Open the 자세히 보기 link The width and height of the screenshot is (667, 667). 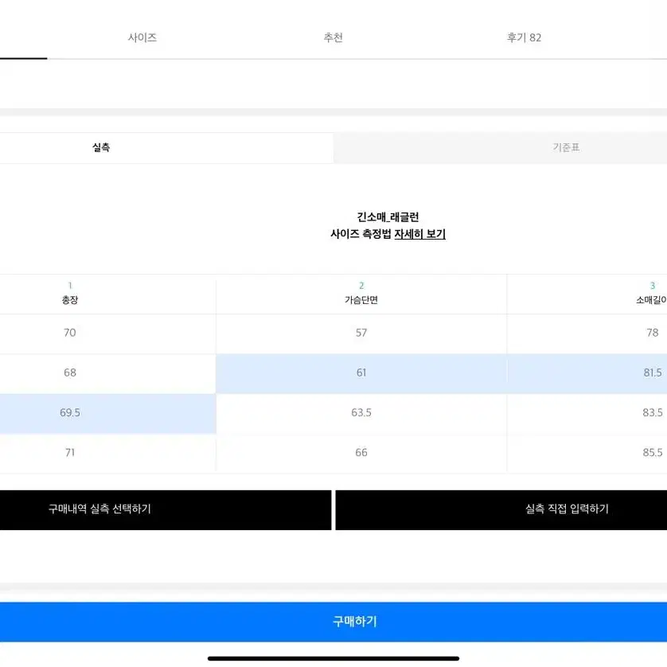[x=419, y=234]
